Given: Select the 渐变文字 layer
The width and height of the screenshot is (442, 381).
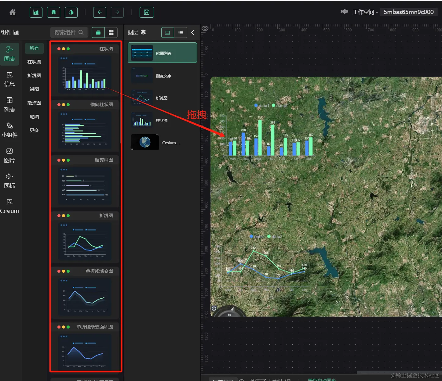Looking at the screenshot, I should tap(162, 75).
